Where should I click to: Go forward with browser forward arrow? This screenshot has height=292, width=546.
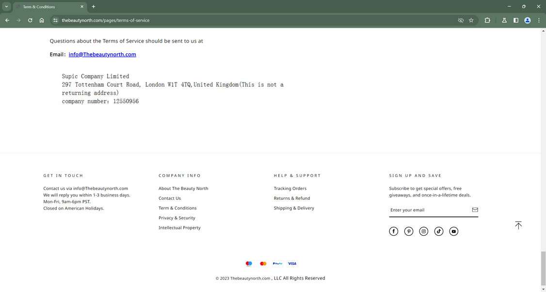[18, 20]
